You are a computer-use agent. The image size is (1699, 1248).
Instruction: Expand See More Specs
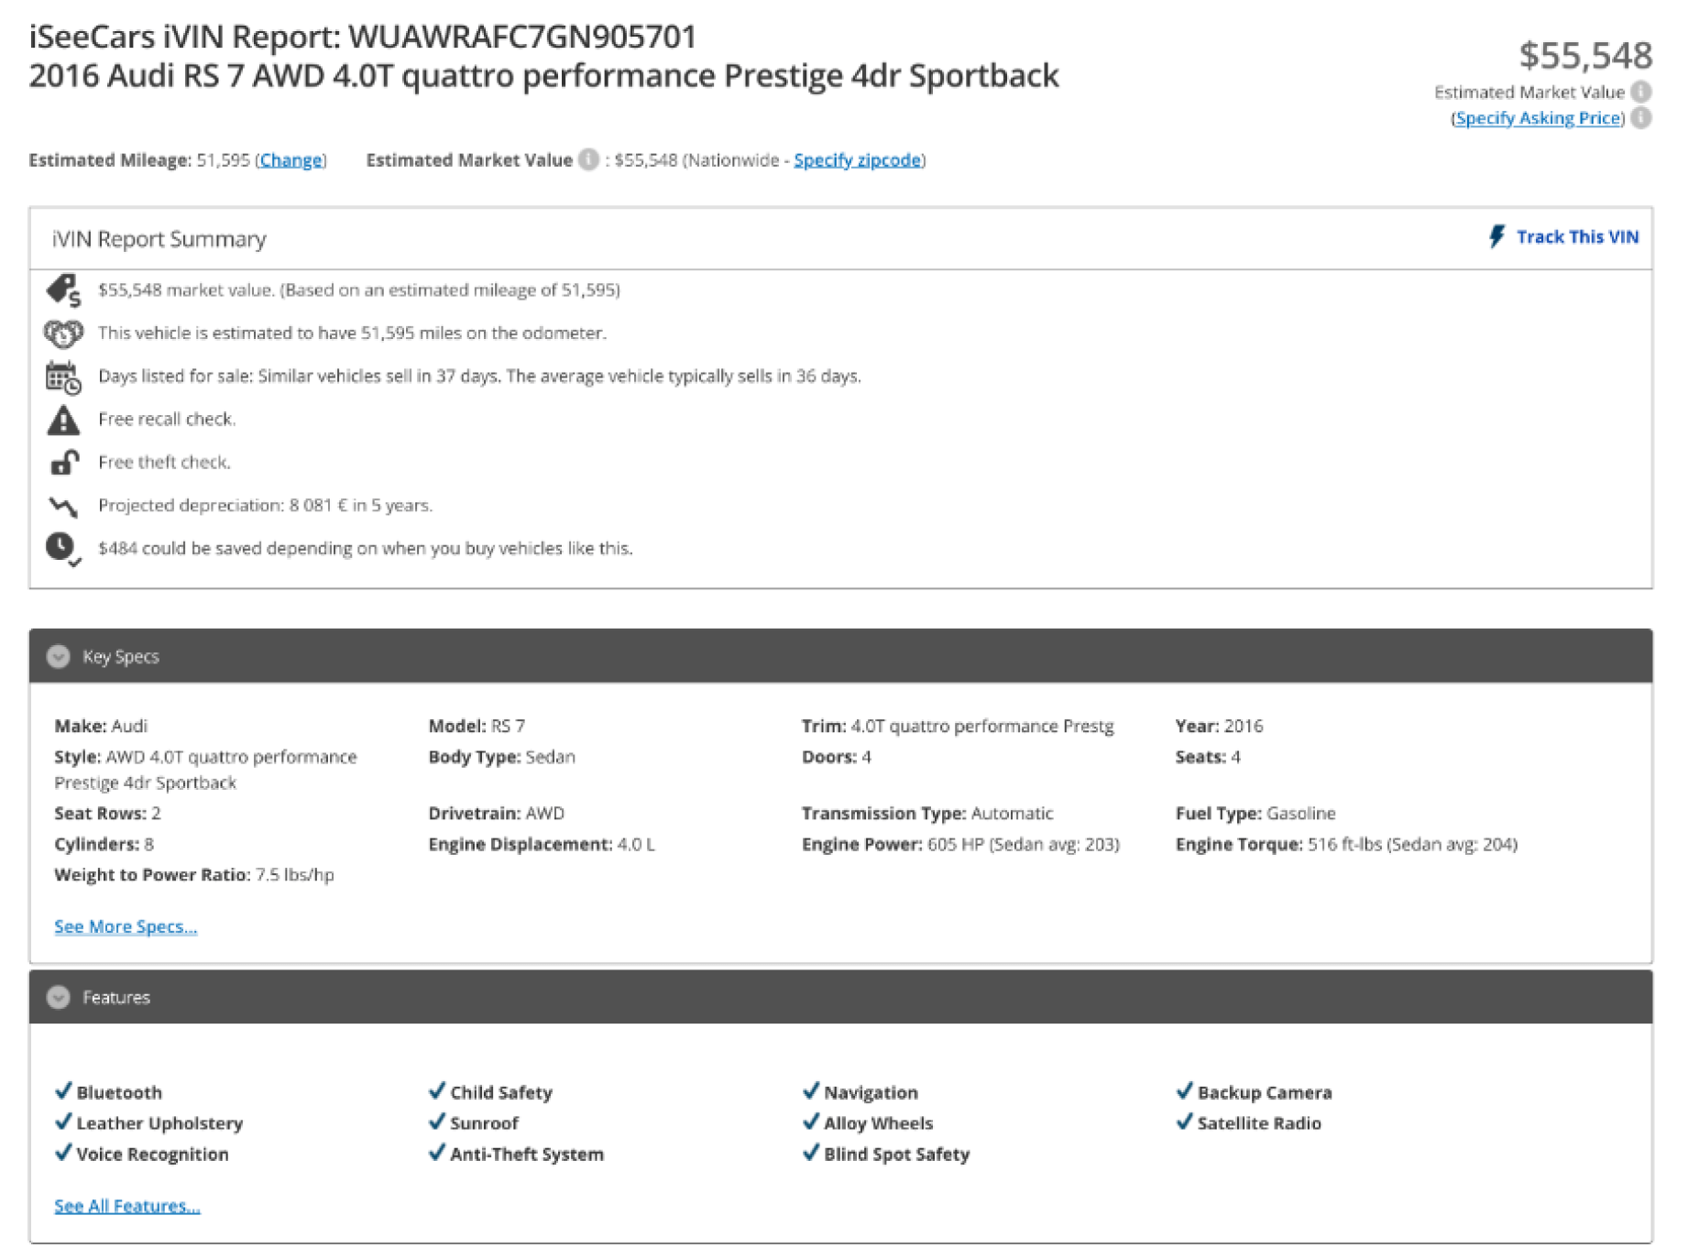tap(126, 926)
